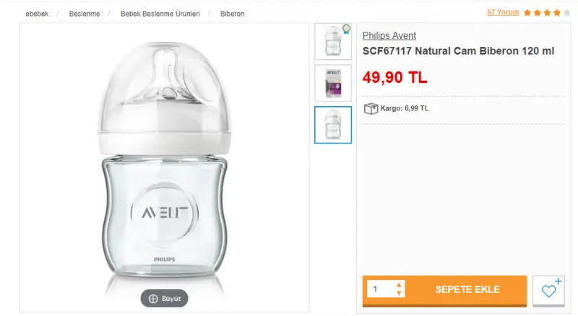This screenshot has height=316, width=578.
Task: Click the fifth gray rating star
Action: point(567,13)
